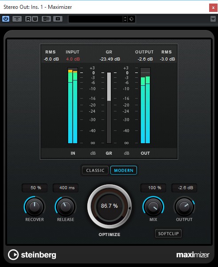Screen dimensions: 218x267
Task: Enable the Write automation W button
Action: 35,19
